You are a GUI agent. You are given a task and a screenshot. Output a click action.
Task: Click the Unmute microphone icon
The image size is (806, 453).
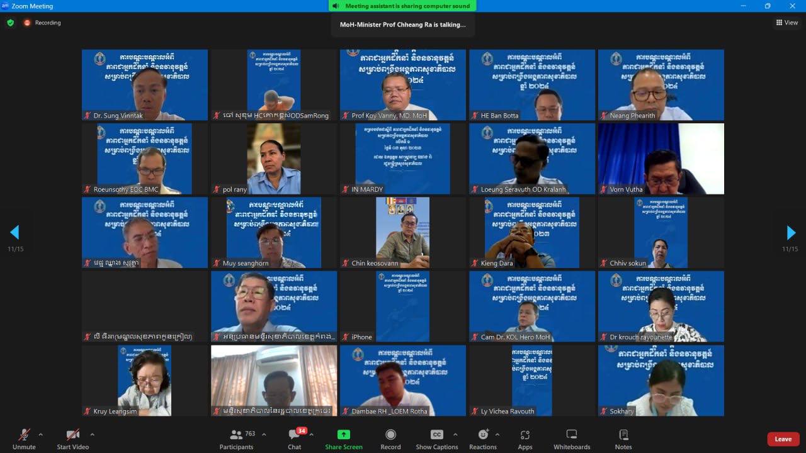tap(24, 435)
